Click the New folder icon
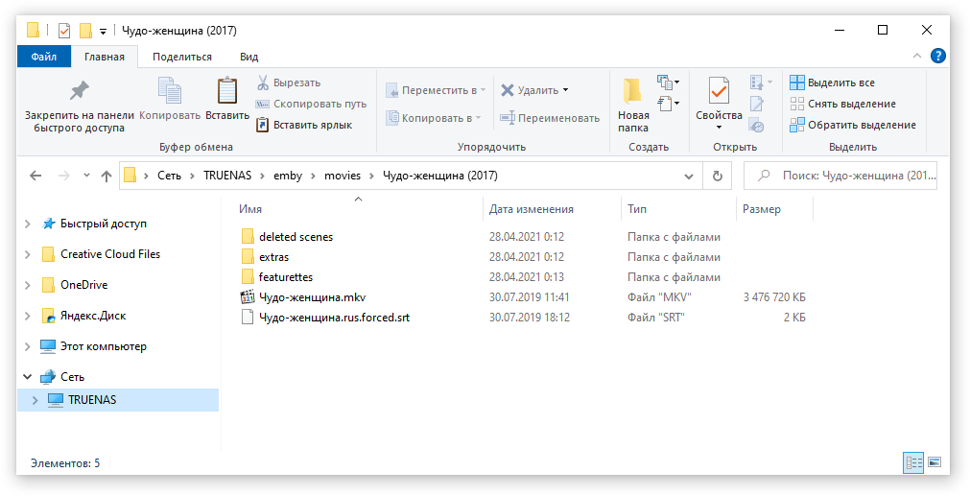Screen dimensions: 970x496 coord(632,91)
